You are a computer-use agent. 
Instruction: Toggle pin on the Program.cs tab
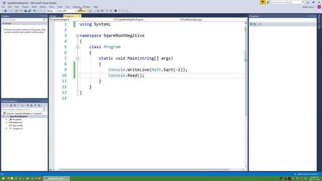76,16
